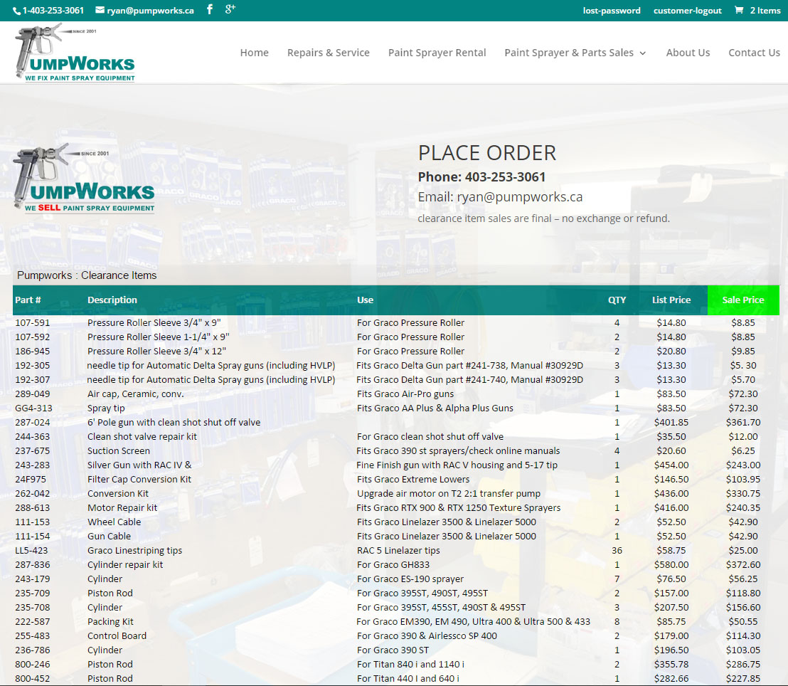Navigate to Contact Us

(754, 53)
